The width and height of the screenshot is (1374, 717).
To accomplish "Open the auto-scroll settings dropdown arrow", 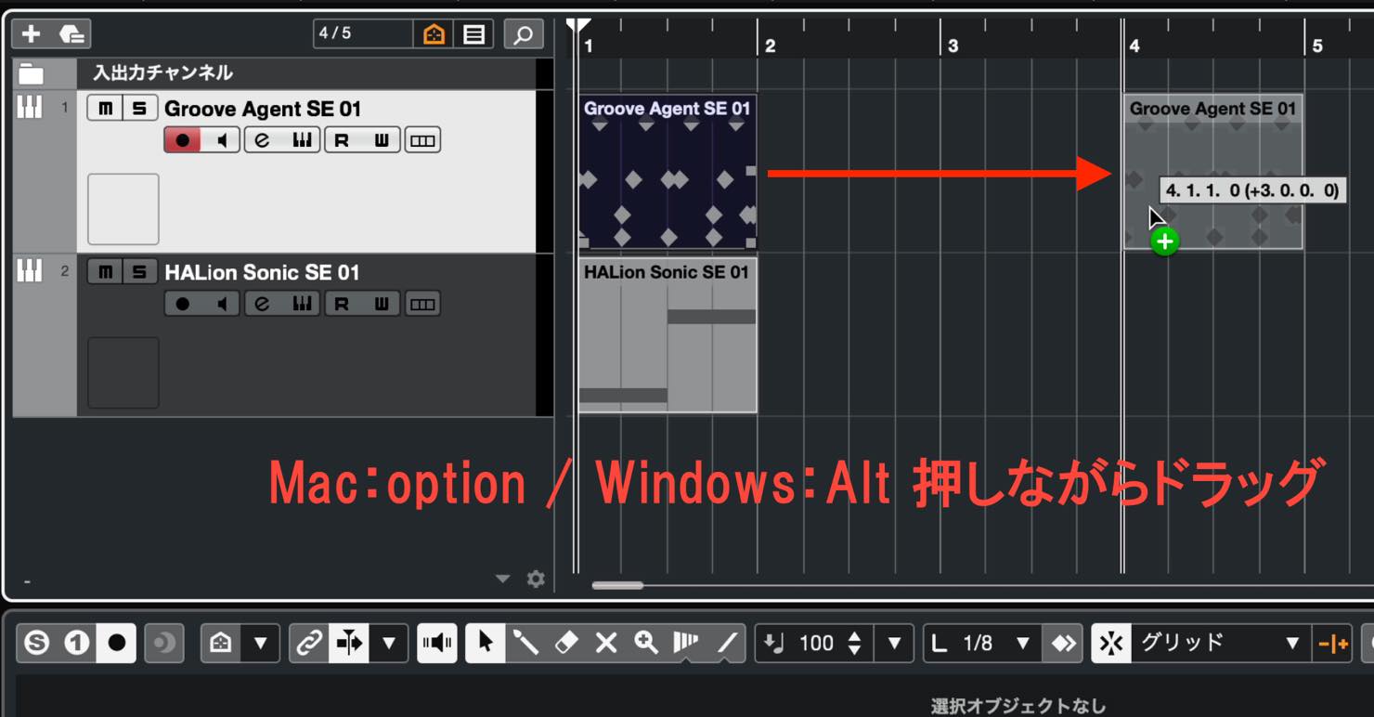I will click(x=388, y=643).
